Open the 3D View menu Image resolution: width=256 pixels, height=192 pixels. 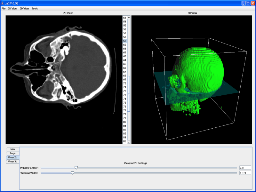pyautogui.click(x=24, y=9)
